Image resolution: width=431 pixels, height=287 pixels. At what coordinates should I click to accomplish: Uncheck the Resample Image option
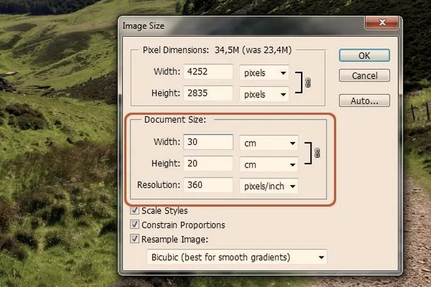[x=135, y=239]
